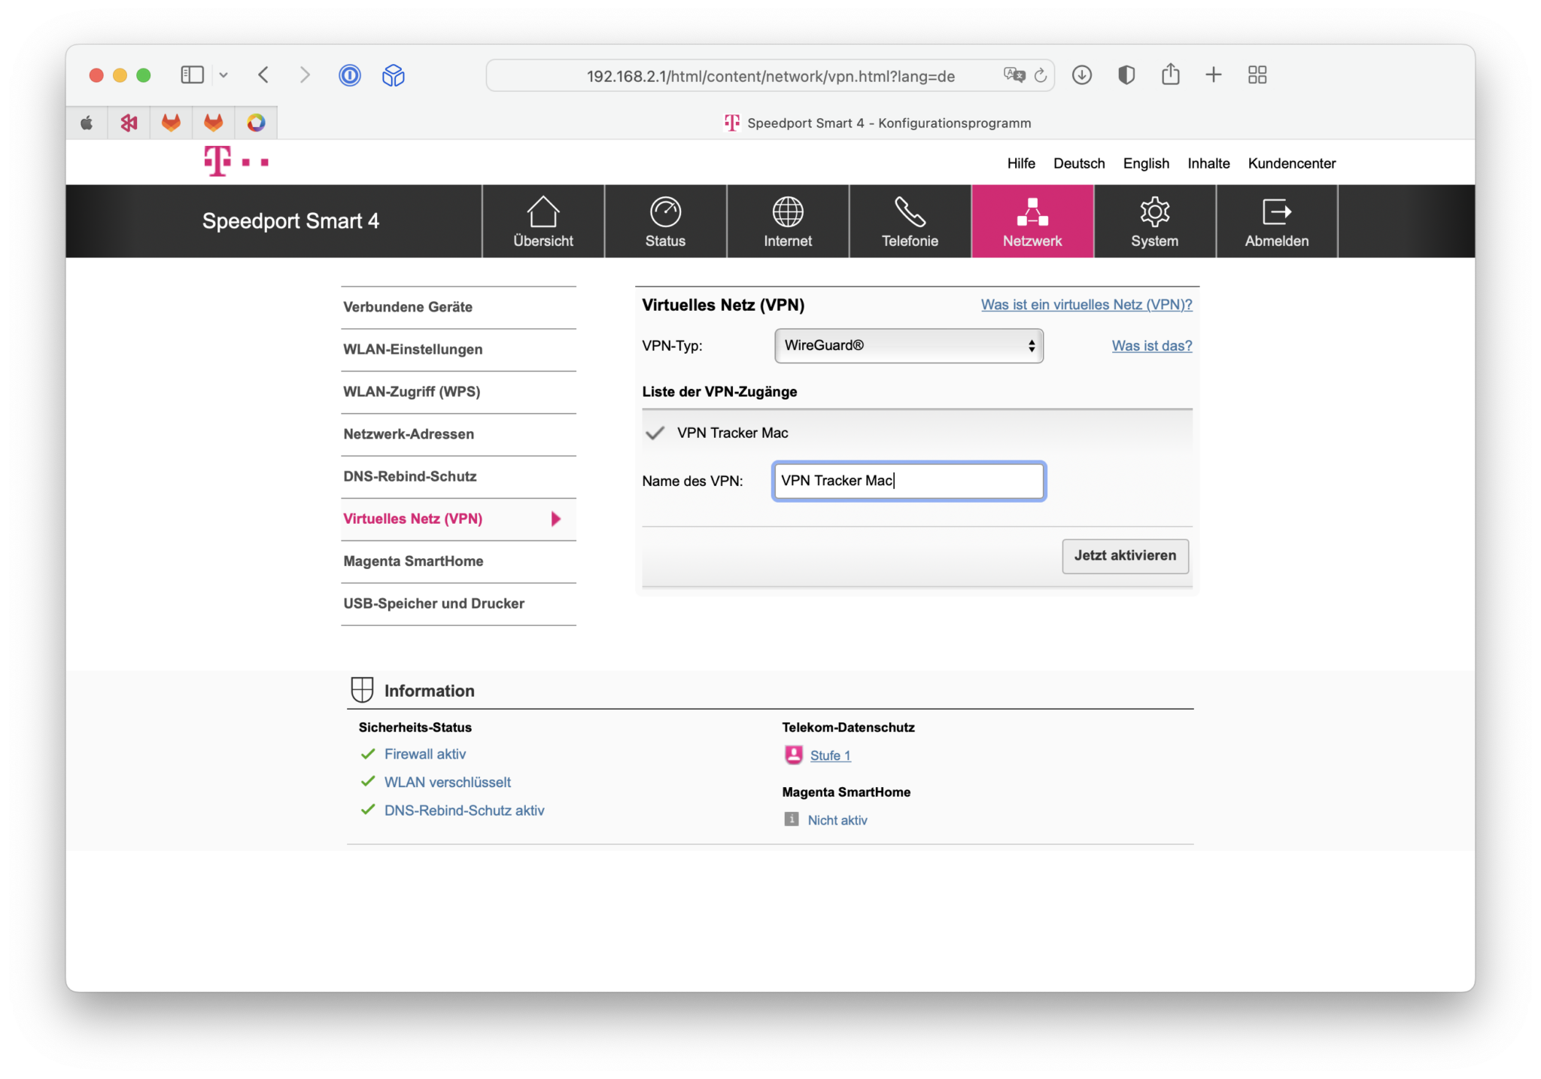
Task: Open the second pinned tab with red icon
Action: [x=129, y=123]
